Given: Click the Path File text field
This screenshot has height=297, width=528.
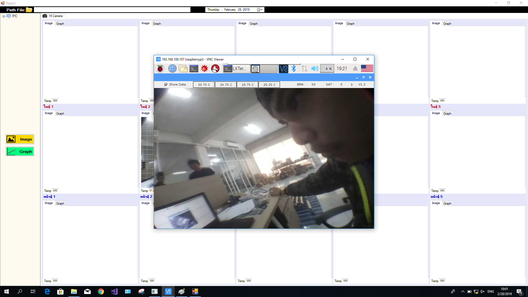Looking at the screenshot, I should 112,10.
